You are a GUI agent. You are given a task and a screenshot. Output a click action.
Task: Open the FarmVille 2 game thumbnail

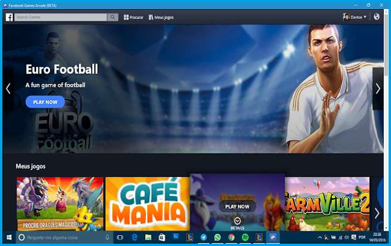coord(327,204)
